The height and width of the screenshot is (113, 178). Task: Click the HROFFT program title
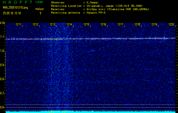pyautogui.click(x=18, y=2)
